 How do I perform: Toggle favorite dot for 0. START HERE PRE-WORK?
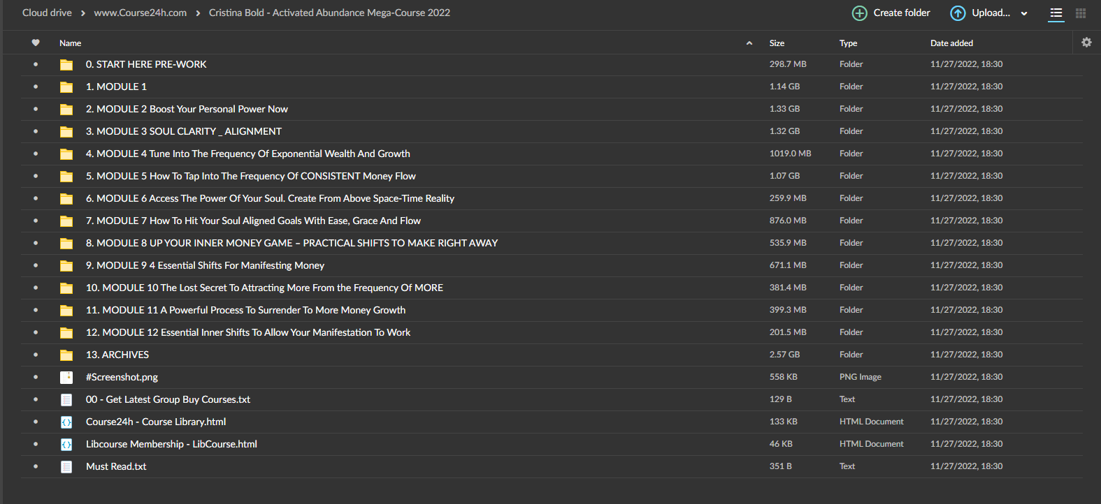click(x=36, y=64)
